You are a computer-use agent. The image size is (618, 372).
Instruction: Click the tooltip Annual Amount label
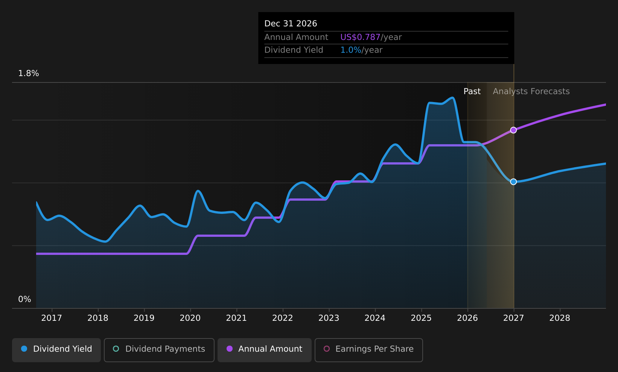296,37
